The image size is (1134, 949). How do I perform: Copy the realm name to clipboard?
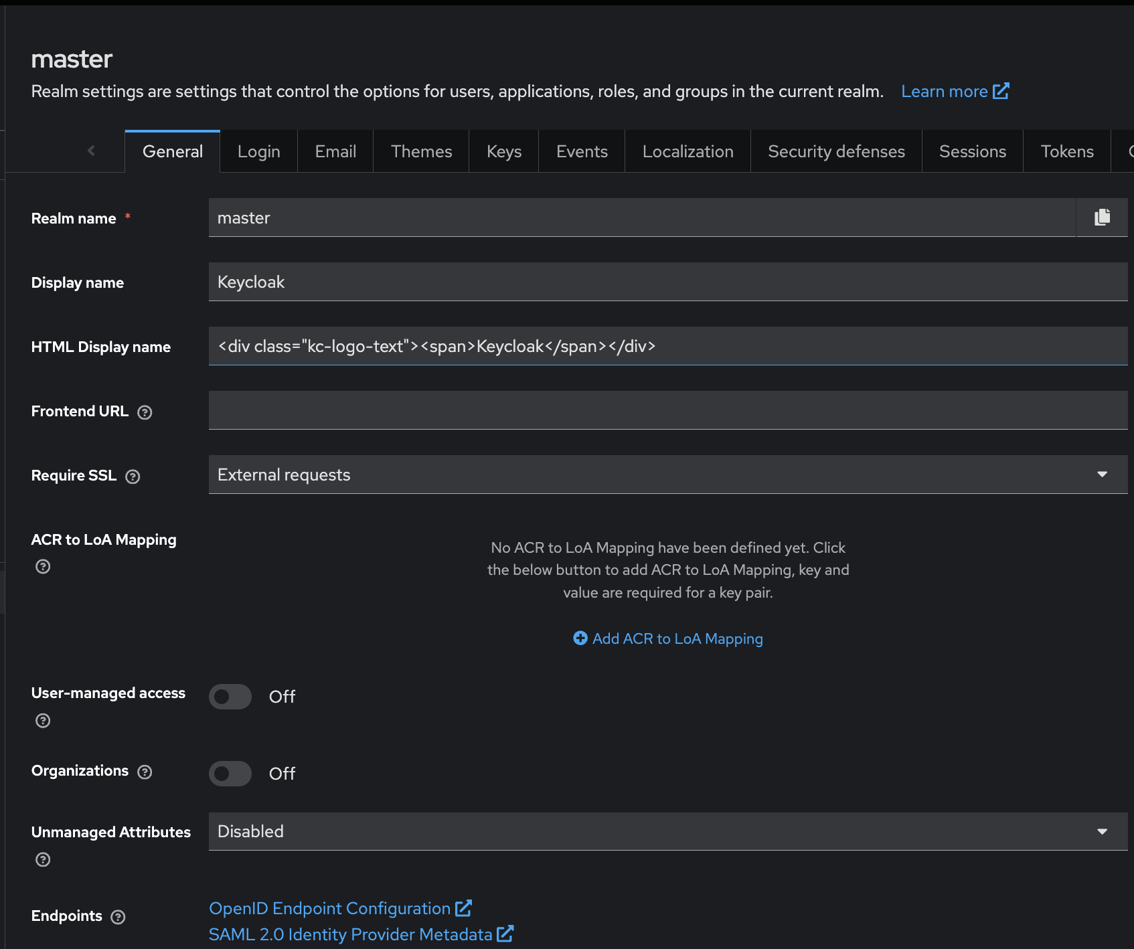coord(1102,218)
